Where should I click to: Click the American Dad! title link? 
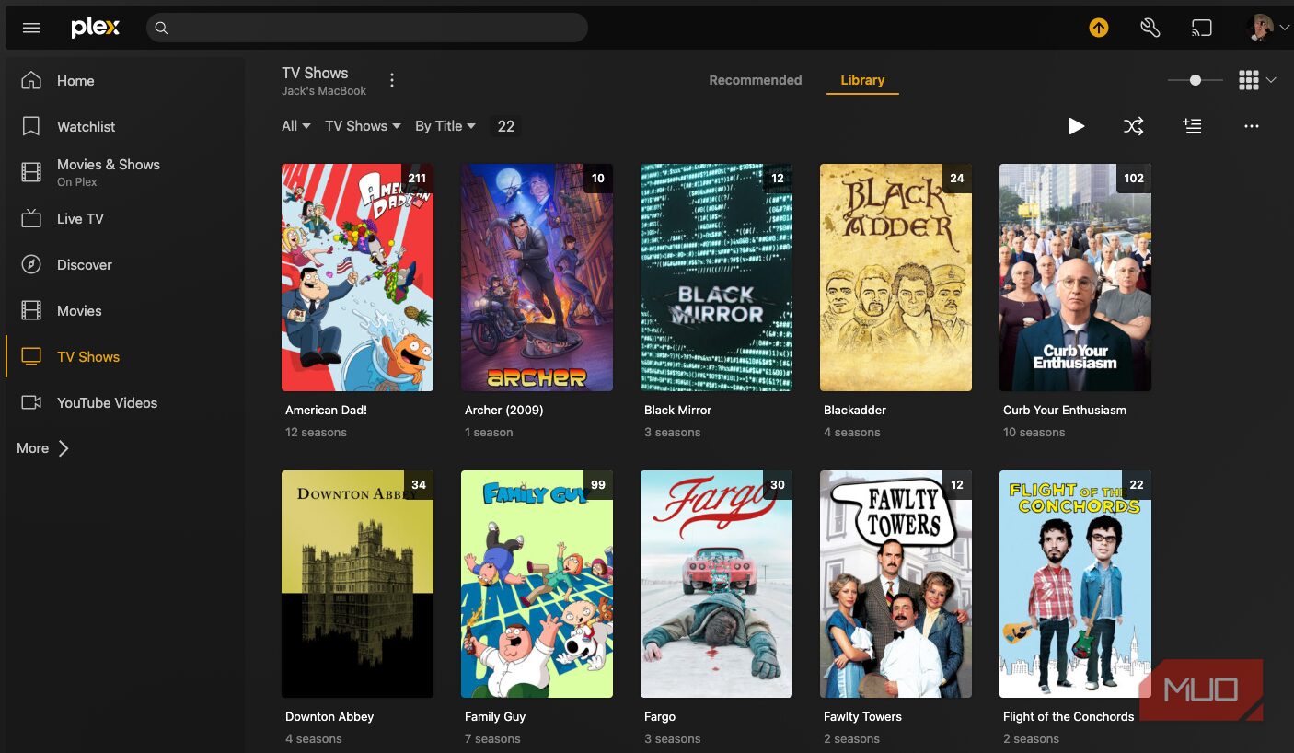(326, 410)
